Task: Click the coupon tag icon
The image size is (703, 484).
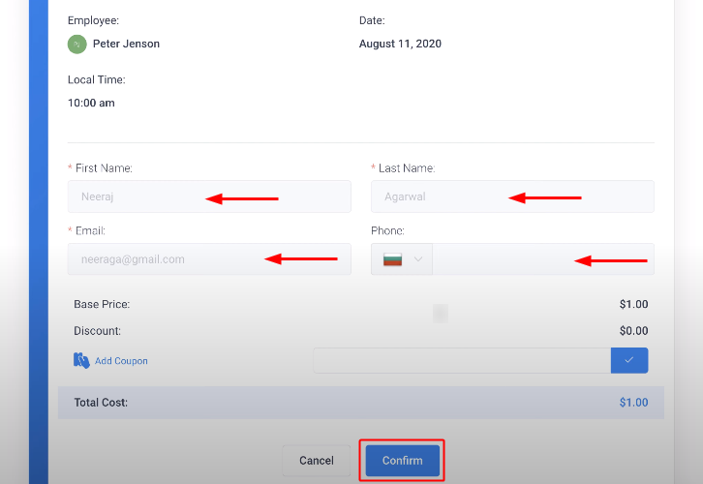Action: [x=81, y=360]
